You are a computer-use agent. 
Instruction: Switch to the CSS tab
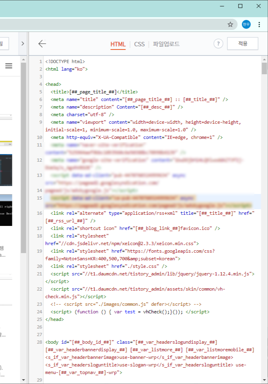[x=139, y=44]
